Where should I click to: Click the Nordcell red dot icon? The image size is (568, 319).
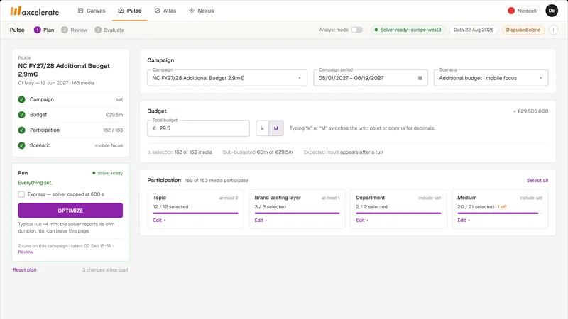point(511,11)
